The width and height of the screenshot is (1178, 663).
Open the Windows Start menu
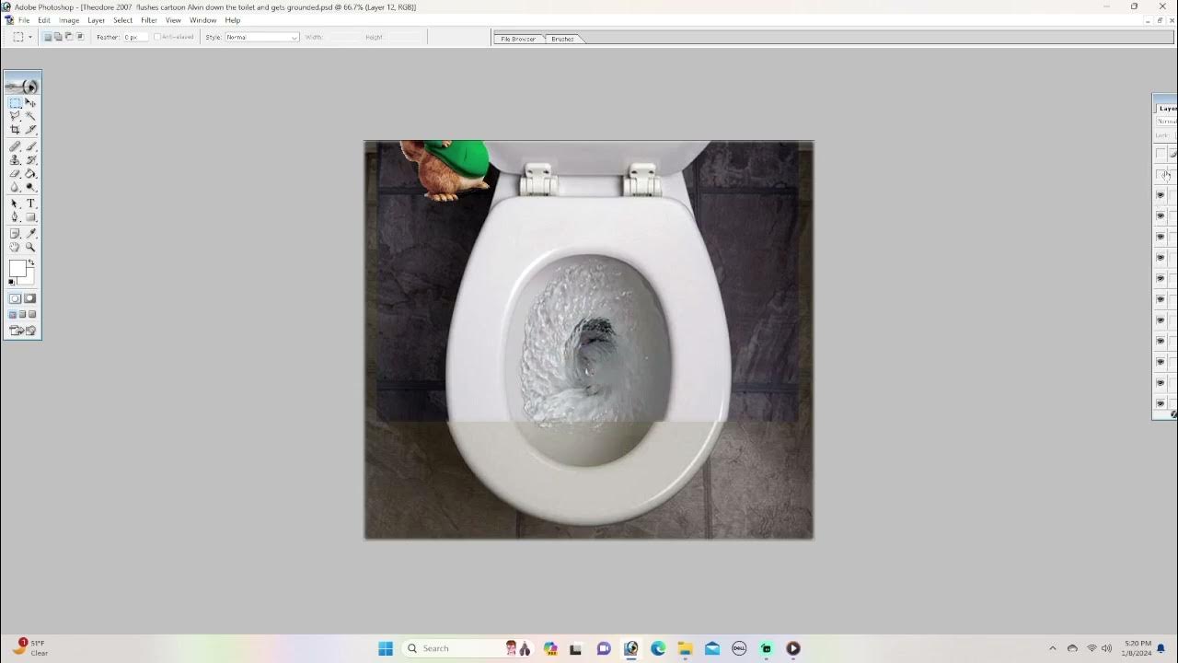tap(386, 648)
